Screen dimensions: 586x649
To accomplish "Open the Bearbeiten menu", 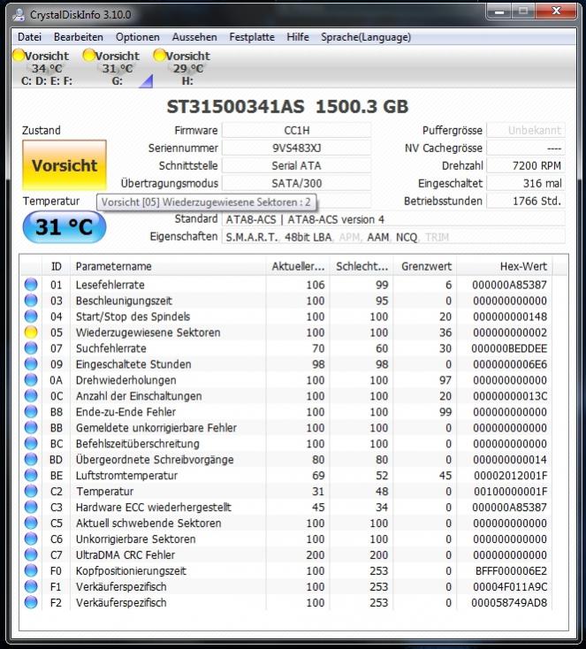I will click(x=78, y=37).
